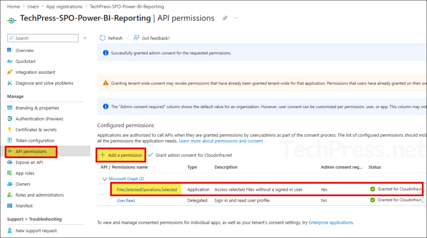The height and width of the screenshot is (238, 427).
Task: Click the Users breadcrumb
Action: (x=33, y=7)
